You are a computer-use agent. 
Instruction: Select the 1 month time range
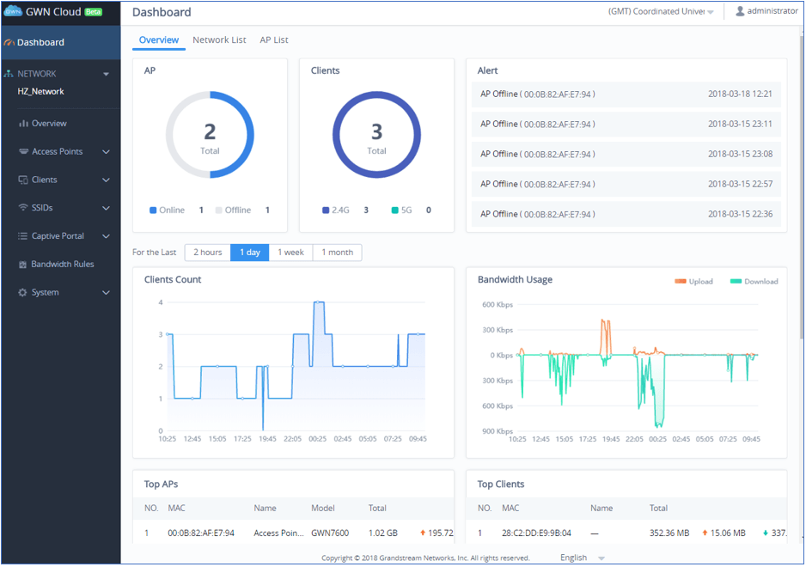(x=337, y=253)
